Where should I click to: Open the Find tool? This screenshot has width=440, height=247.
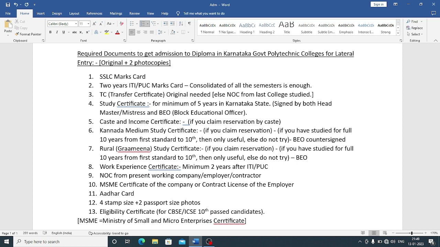(413, 22)
